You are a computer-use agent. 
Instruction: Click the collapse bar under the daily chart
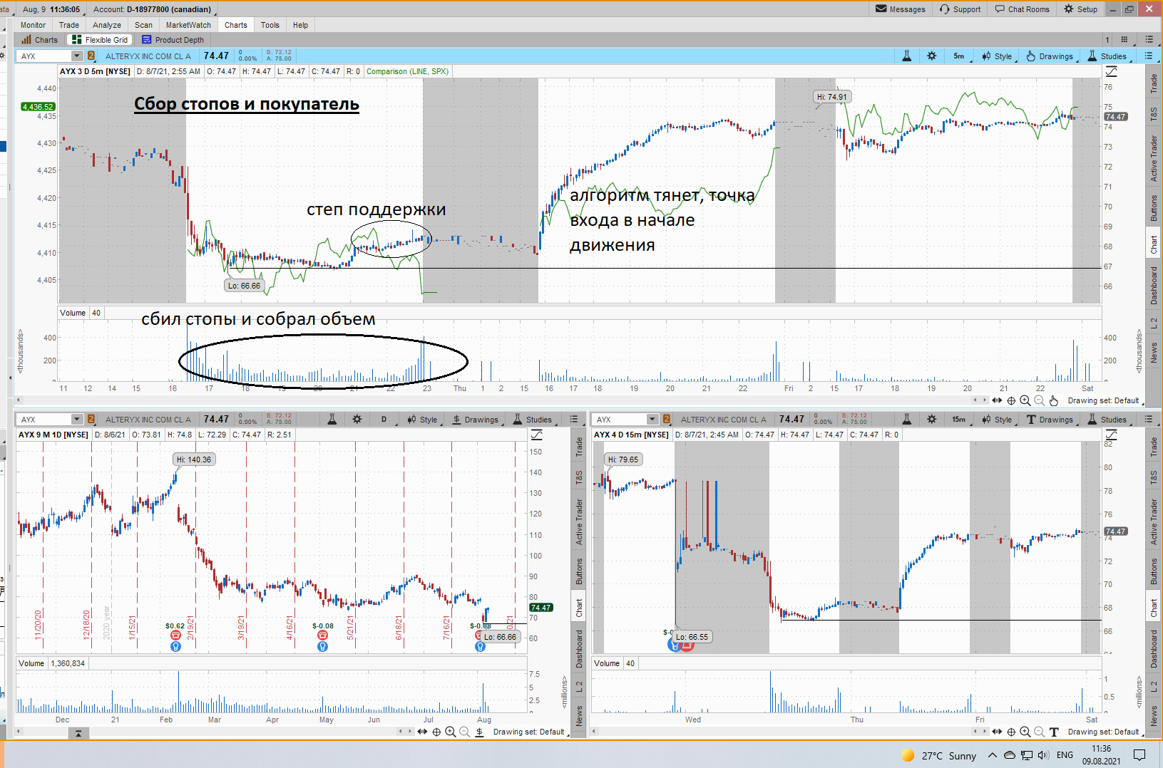(x=78, y=733)
